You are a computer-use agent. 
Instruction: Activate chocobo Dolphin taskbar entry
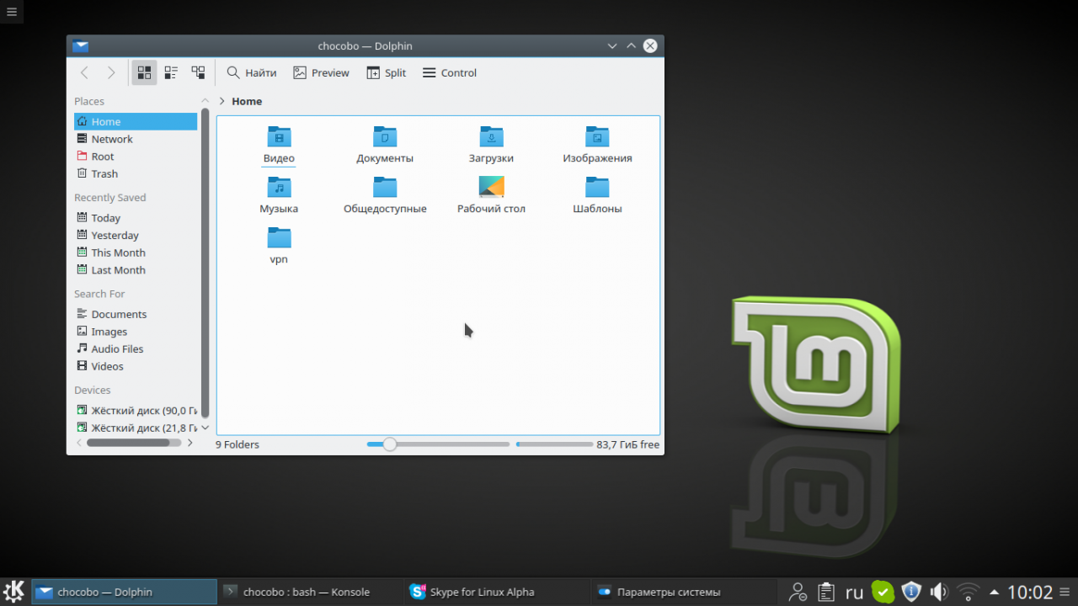(124, 592)
